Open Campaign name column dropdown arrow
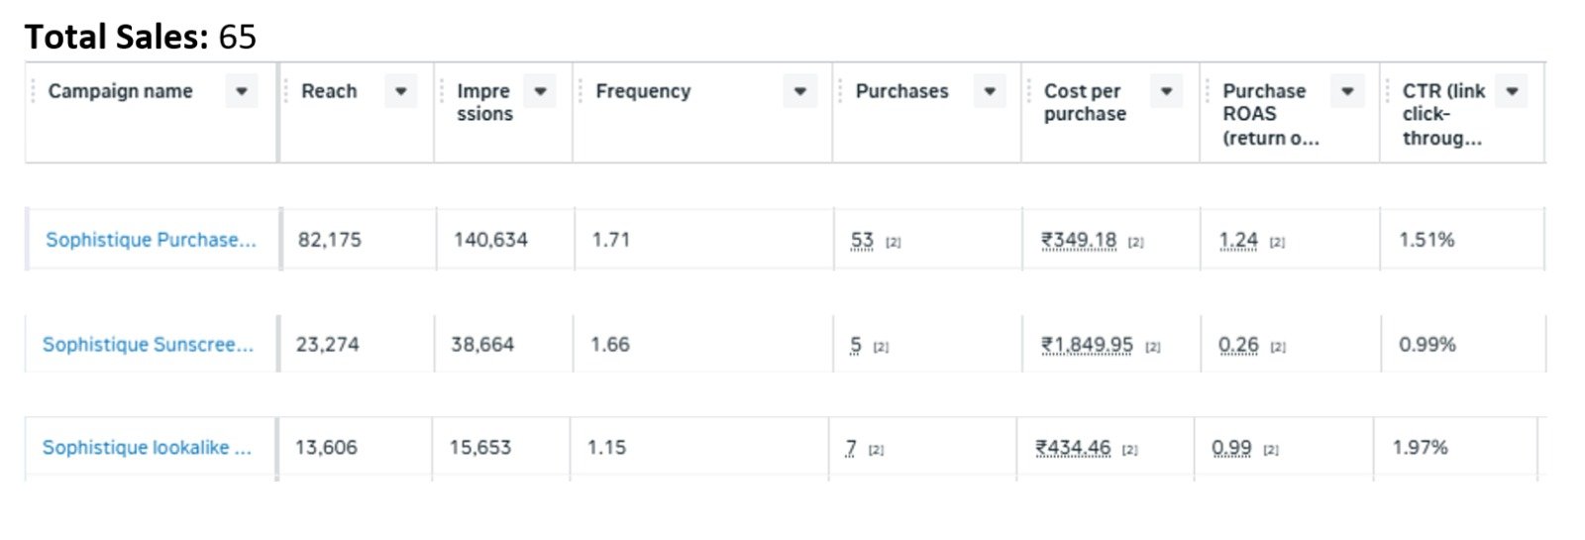Viewport: 1585px width, 540px height. click(x=242, y=91)
